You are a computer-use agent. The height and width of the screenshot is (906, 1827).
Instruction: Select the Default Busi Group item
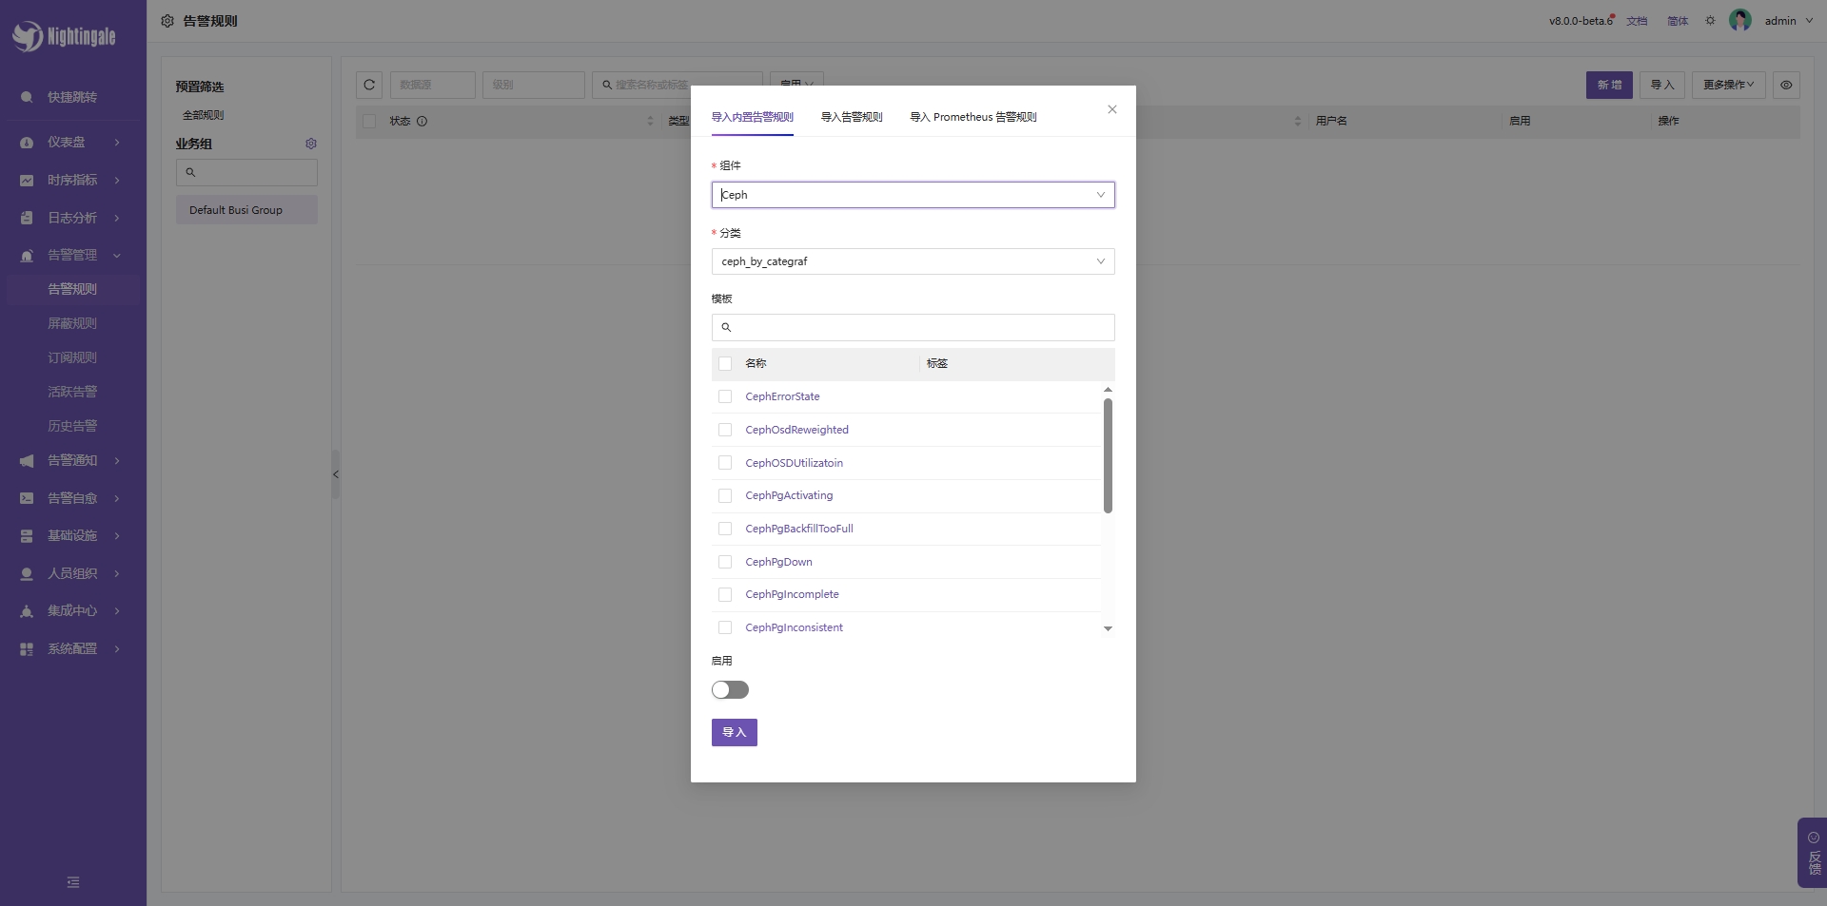point(246,210)
